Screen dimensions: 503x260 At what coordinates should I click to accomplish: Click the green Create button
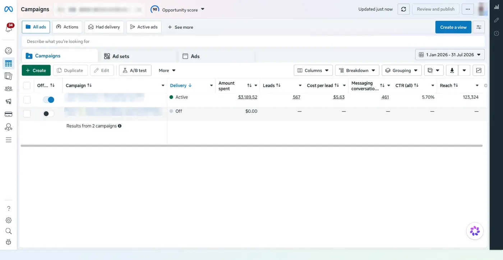coord(36,71)
